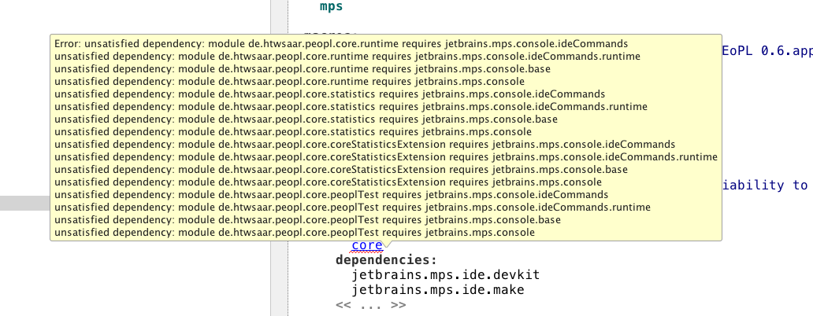Viewport: 813px width, 316px height.
Task: Click the editor's left gutter strip
Action: [279, 275]
